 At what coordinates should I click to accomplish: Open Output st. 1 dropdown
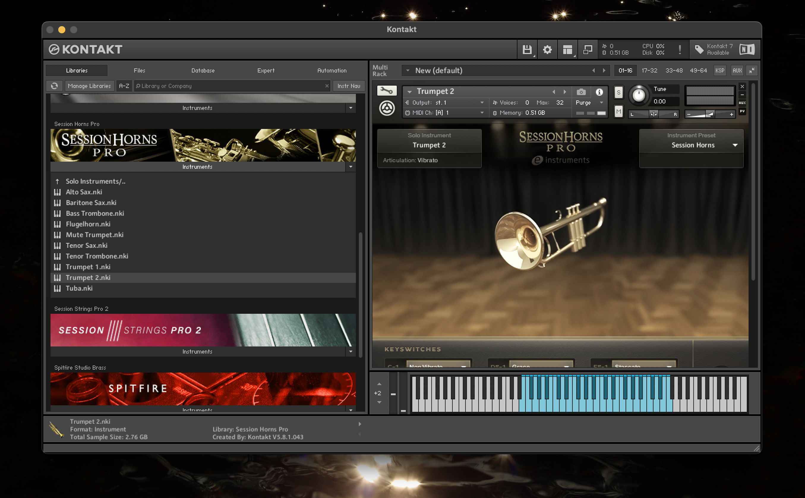pos(444,103)
